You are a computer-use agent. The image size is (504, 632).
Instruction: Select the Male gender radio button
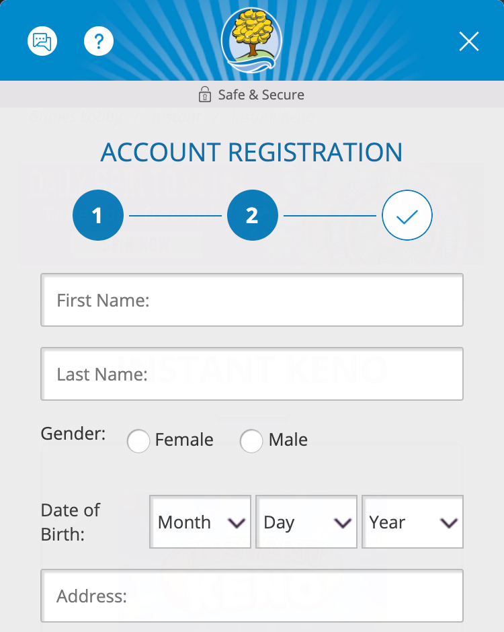tap(251, 441)
